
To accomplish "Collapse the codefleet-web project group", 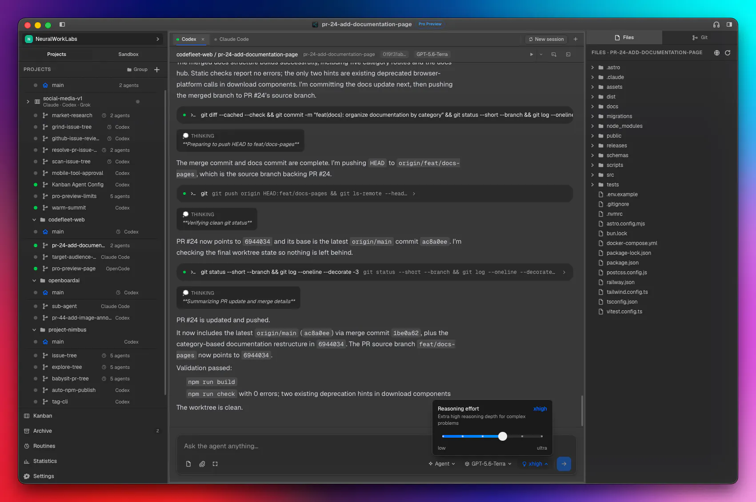I will coord(34,220).
